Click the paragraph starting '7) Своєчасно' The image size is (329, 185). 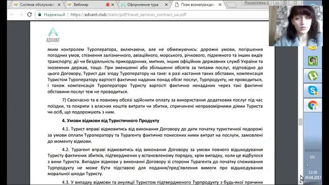(155, 106)
